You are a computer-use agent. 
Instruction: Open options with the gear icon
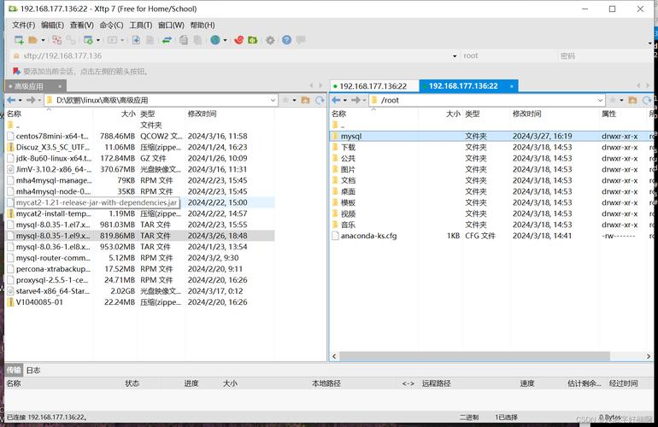tap(270, 40)
